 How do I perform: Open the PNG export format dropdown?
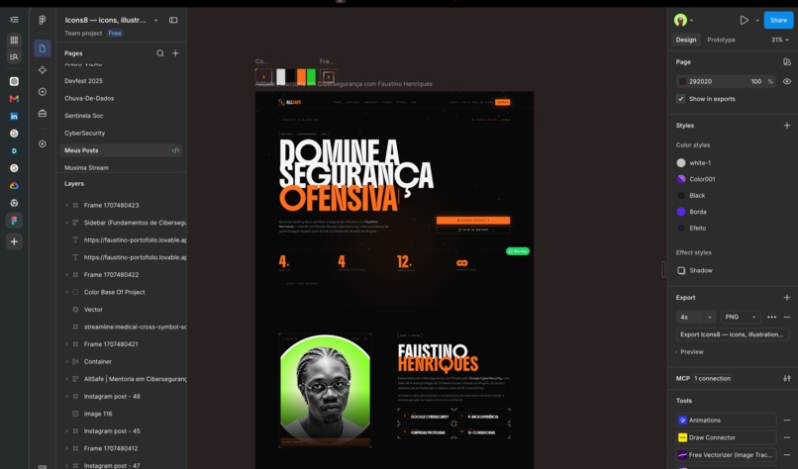[741, 317]
